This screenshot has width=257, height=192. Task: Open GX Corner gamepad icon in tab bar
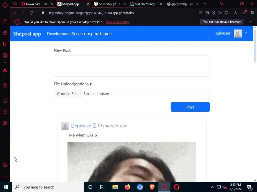tap(15, 4)
